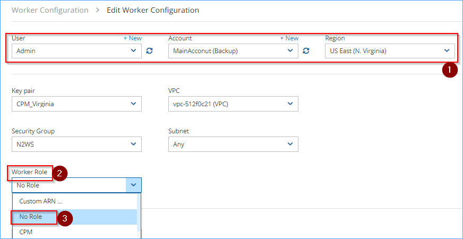Screen dimensions: 463x239
Task: Click the Worker Role list scrollbar
Action: click(139, 212)
